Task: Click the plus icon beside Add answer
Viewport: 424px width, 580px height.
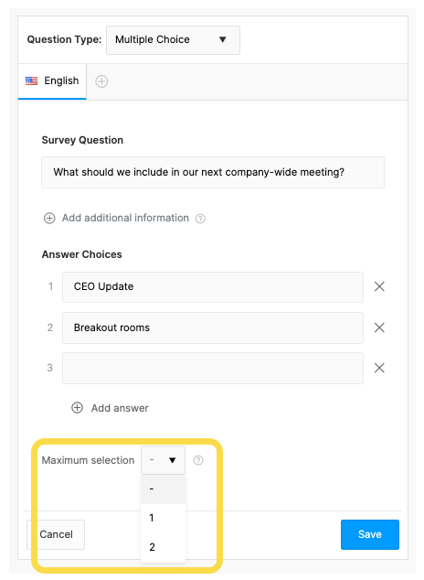Action: 77,408
